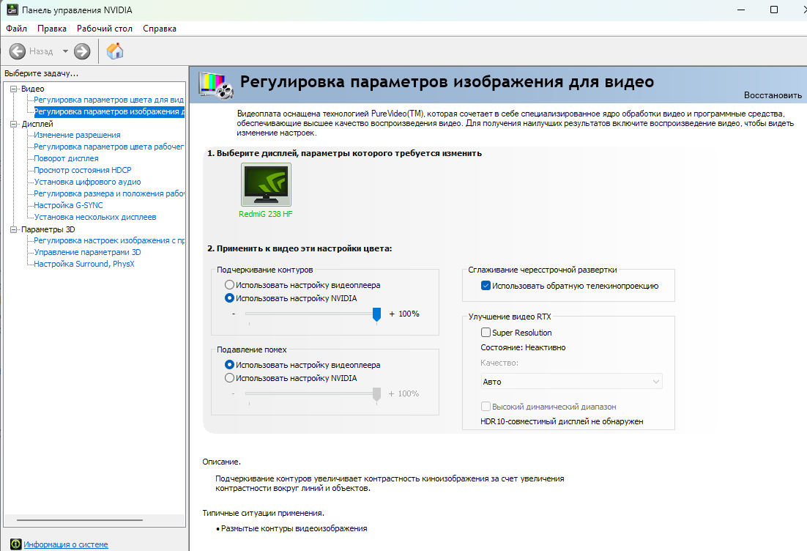Select video player setting for noise reduction
Image resolution: width=807 pixels, height=551 pixels.
[x=229, y=365]
